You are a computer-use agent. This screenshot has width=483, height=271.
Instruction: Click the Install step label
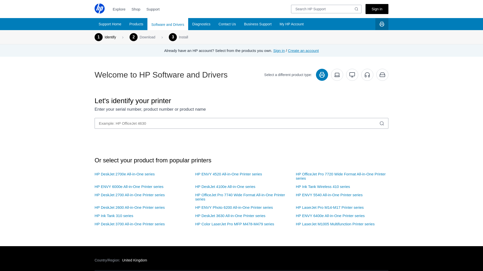click(x=184, y=37)
